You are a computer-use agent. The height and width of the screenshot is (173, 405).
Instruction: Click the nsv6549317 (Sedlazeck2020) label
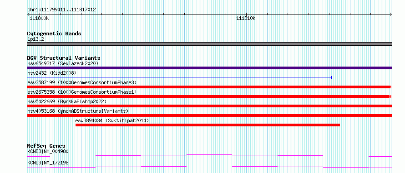(x=63, y=63)
